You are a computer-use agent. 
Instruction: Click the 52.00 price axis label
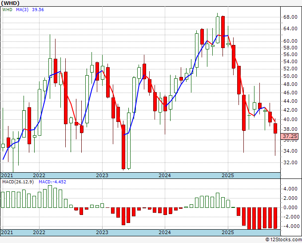coord(290,69)
